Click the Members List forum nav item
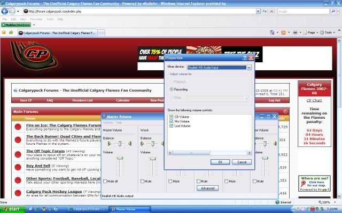342x213 pixels. coord(82,101)
